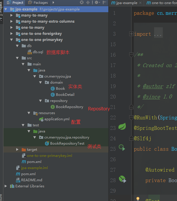
Task: Click the @author Javadoc tag link
Action: [x=153, y=86]
